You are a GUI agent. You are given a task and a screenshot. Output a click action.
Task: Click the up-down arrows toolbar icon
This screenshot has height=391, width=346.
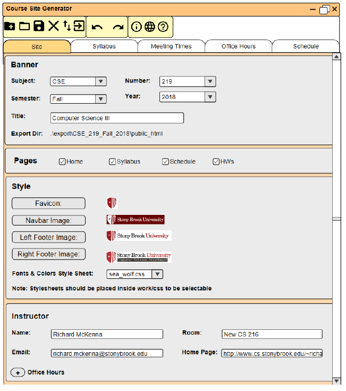point(66,26)
